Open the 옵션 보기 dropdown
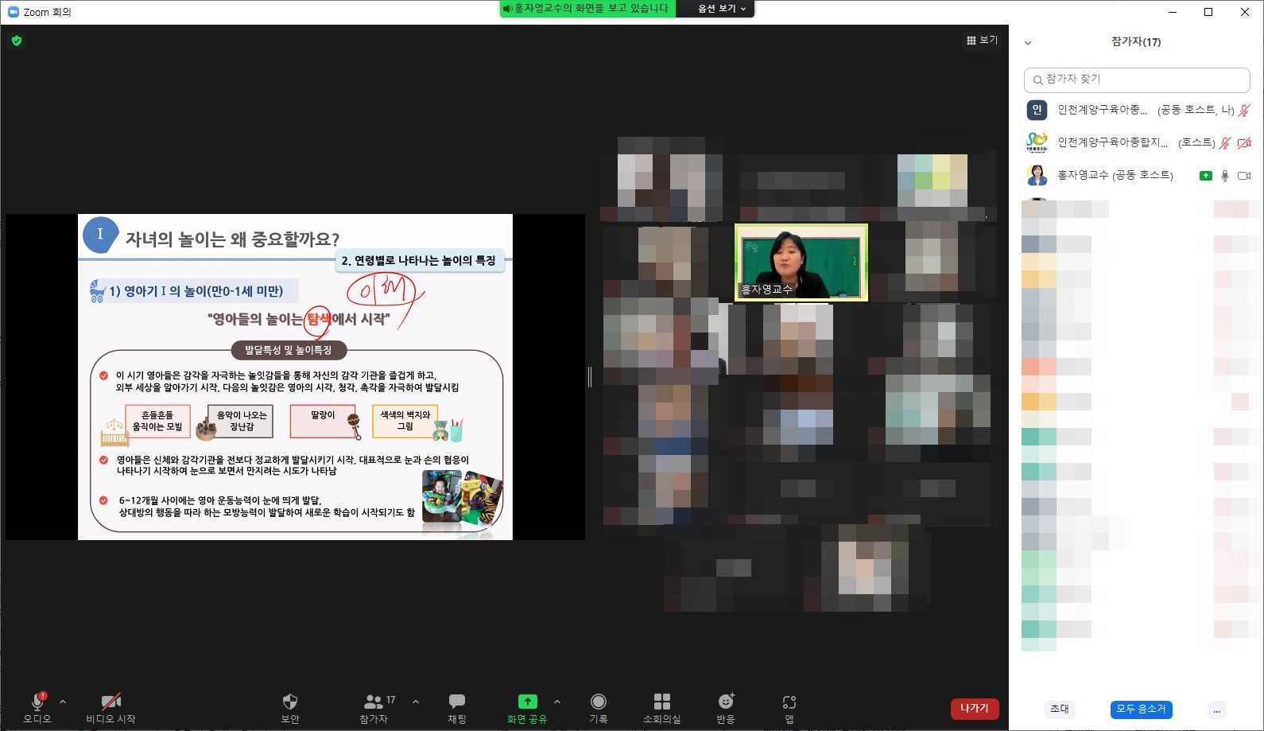 pos(722,9)
